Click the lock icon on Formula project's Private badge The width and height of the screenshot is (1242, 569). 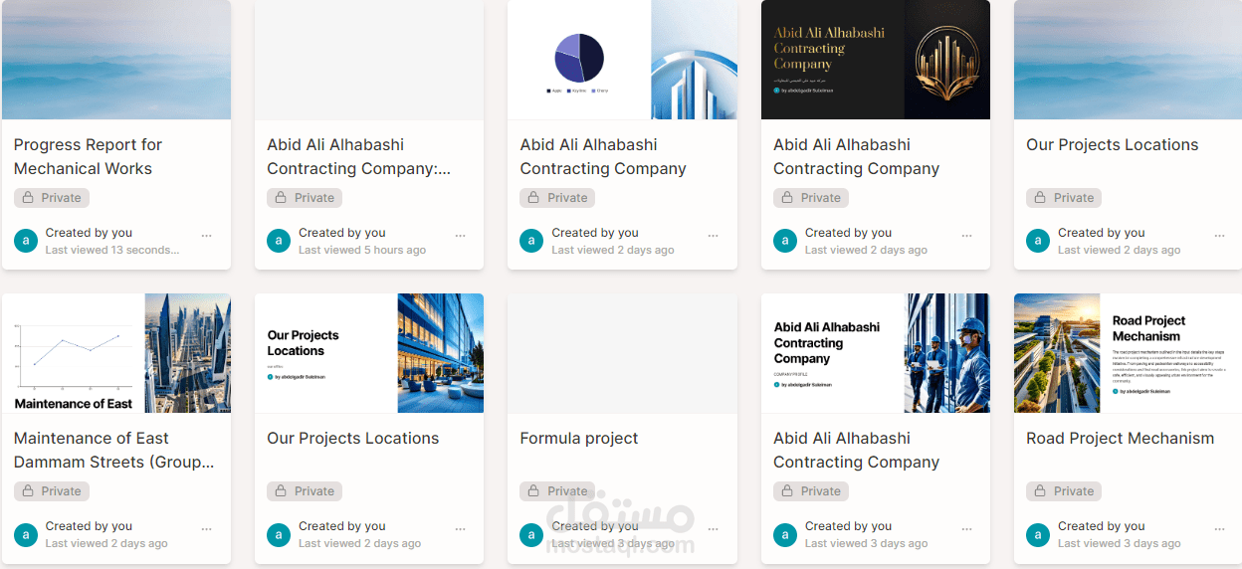point(533,491)
